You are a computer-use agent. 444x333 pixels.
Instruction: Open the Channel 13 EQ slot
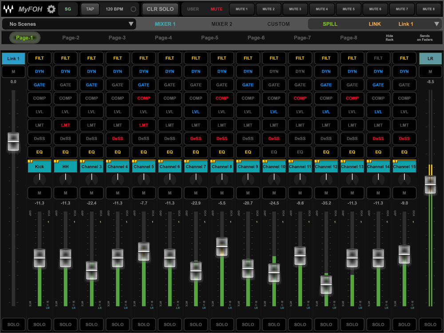pyautogui.click(x=352, y=152)
